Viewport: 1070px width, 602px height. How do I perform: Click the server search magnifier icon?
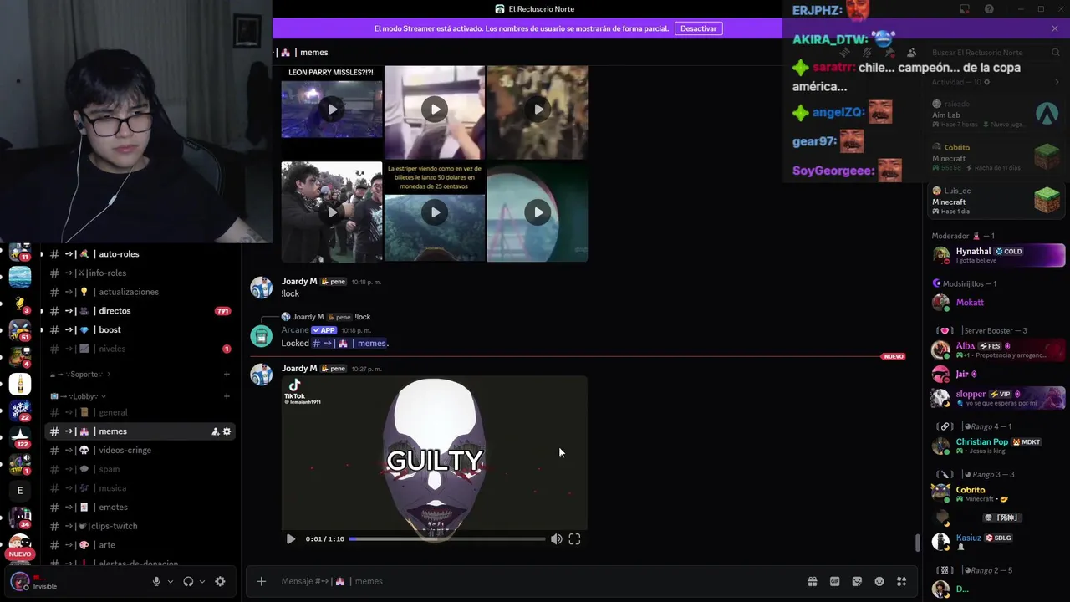pyautogui.click(x=1056, y=53)
